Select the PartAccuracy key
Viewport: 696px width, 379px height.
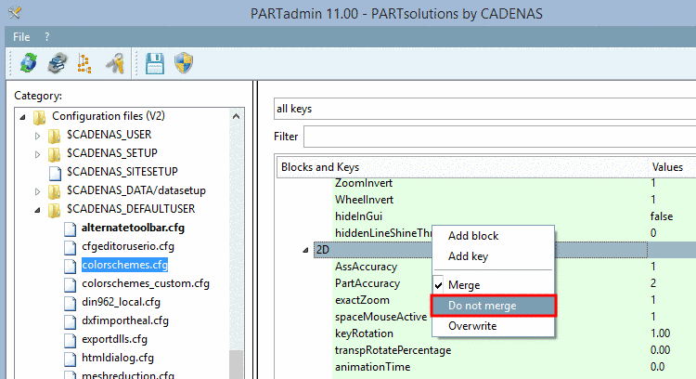[367, 283]
